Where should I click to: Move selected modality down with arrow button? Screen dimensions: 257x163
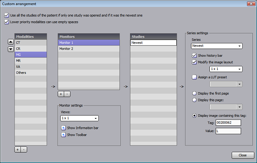coord(10,49)
